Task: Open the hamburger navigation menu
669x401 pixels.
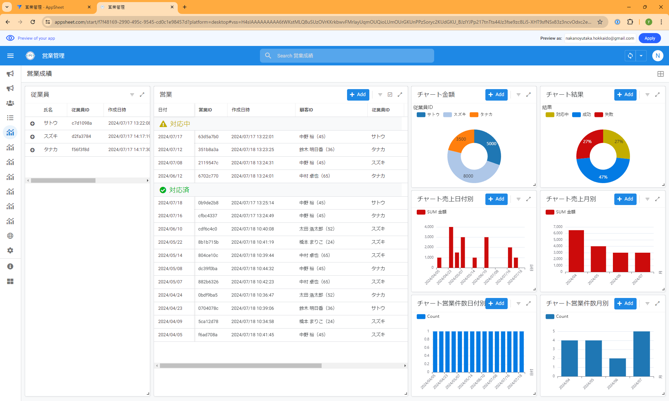Action: point(10,56)
